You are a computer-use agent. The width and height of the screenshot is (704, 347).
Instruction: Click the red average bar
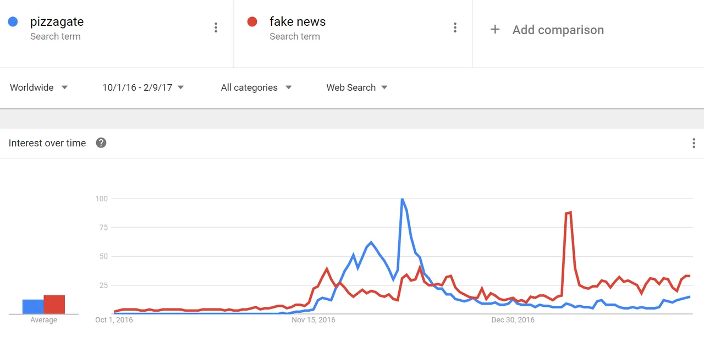(54, 305)
